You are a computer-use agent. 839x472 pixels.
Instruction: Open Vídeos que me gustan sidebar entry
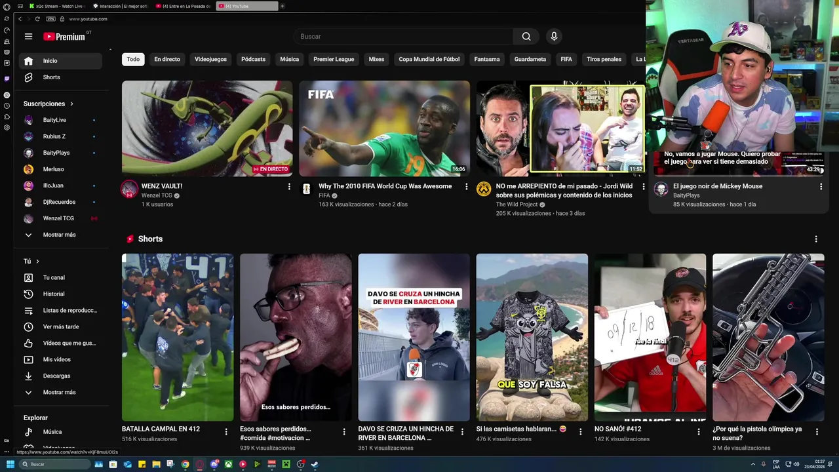coord(60,343)
